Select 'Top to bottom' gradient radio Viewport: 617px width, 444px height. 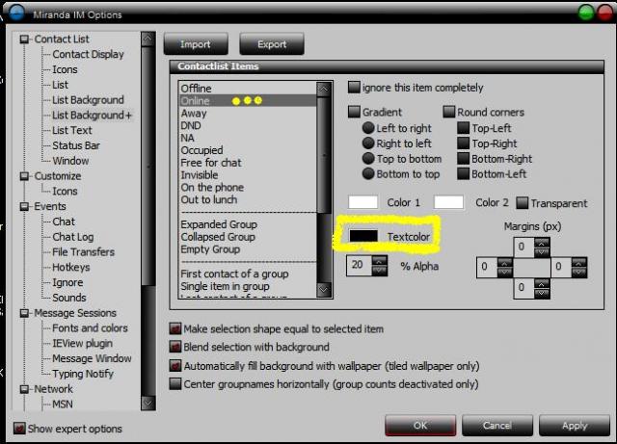click(368, 159)
